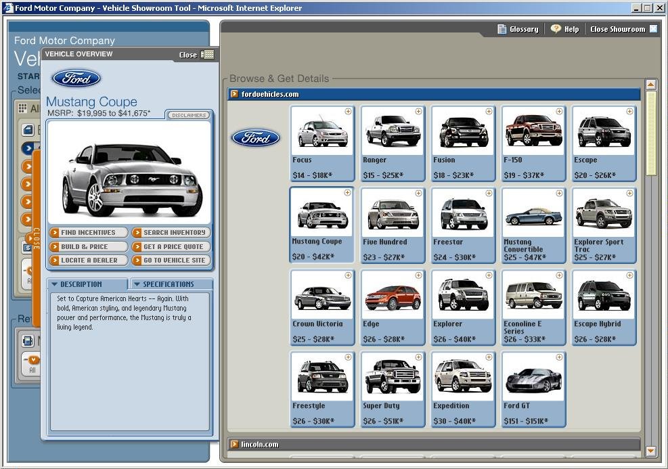Click the Close Showroom X icon

pyautogui.click(x=653, y=29)
